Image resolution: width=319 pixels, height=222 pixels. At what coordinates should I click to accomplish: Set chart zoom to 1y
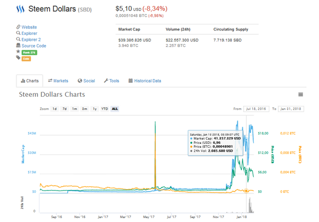95,109
